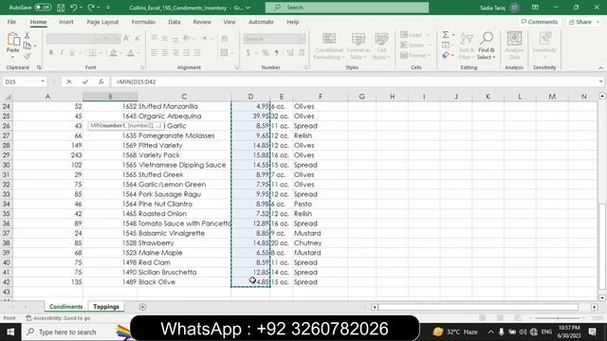The image size is (607, 341).
Task: Open the Clipboard dialog launcher
Action: pyautogui.click(x=39, y=67)
